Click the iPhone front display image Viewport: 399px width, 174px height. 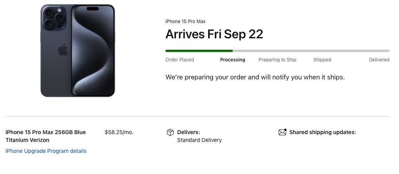tap(92, 51)
